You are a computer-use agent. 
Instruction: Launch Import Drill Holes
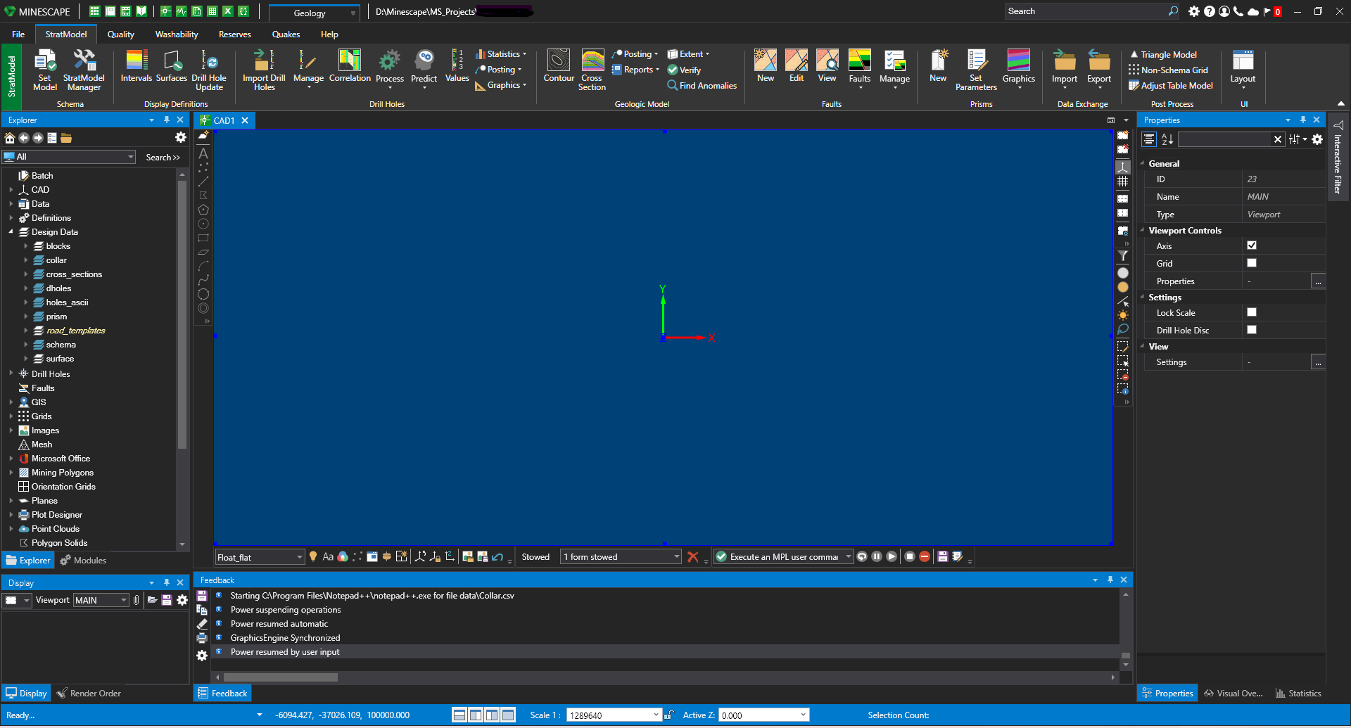pyautogui.click(x=264, y=70)
